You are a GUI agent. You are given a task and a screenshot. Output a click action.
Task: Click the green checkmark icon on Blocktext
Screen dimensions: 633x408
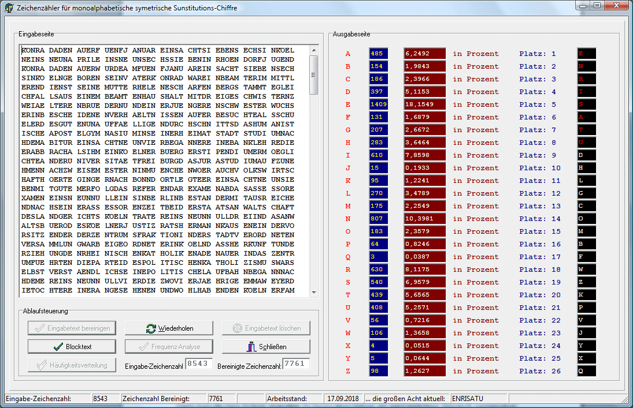click(x=58, y=347)
